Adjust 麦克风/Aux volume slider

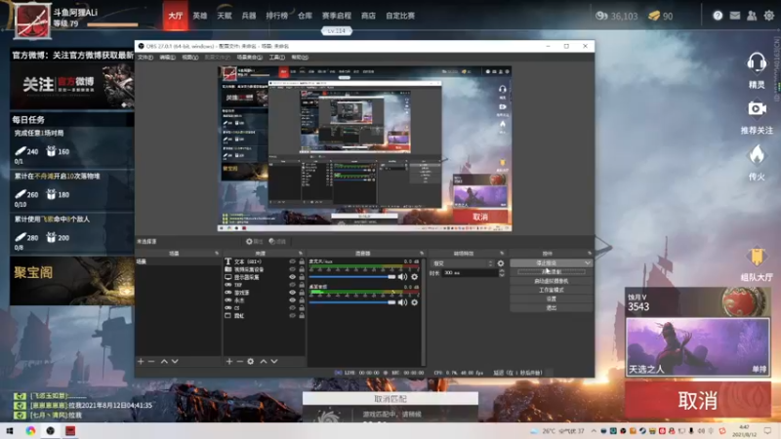352,277
